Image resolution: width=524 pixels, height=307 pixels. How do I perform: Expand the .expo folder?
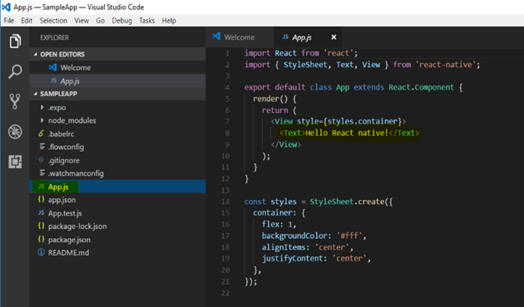[42, 107]
